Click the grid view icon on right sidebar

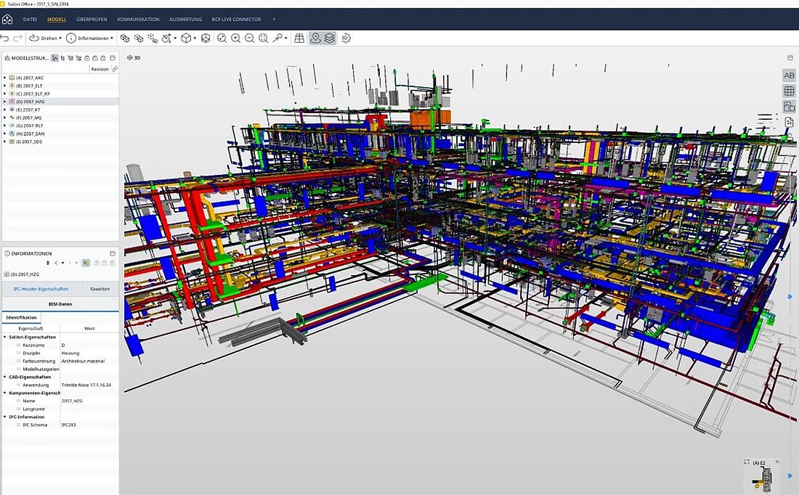[x=789, y=91]
